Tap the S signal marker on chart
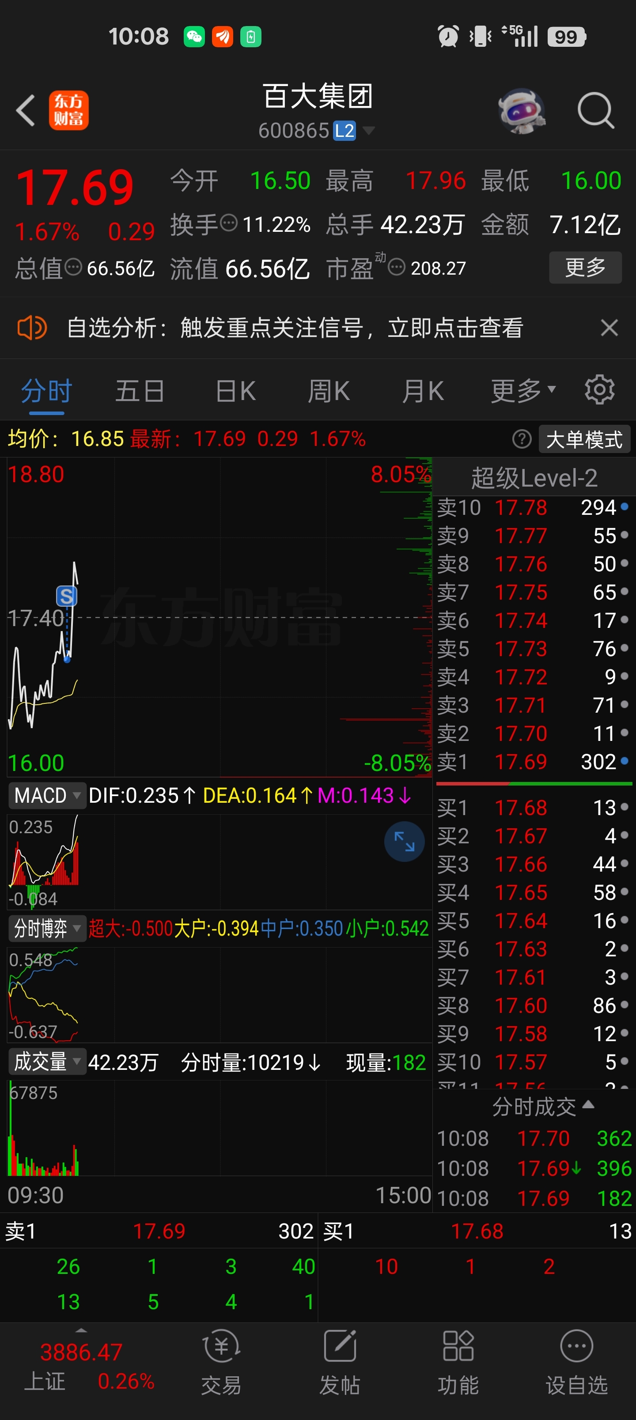 click(x=67, y=596)
